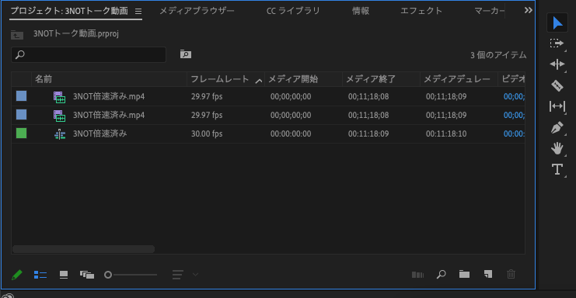Image resolution: width=576 pixels, height=298 pixels.
Task: Switch to マーカー tab
Action: (x=490, y=11)
